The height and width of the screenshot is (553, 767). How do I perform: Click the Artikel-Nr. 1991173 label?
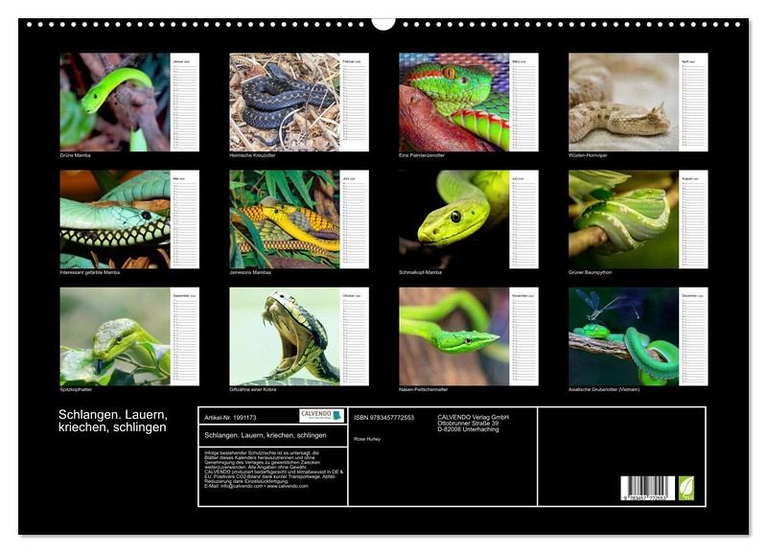(232, 417)
